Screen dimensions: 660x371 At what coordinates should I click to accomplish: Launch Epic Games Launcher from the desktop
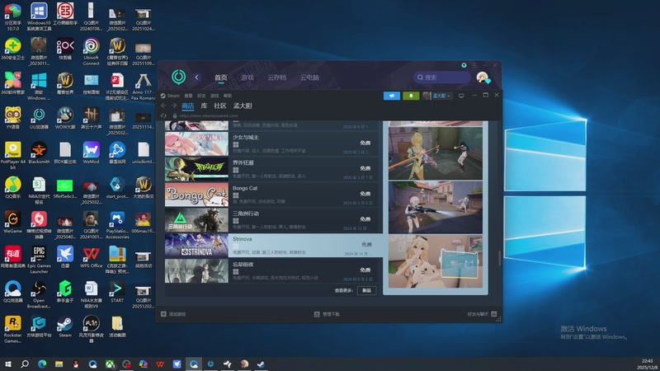[x=39, y=259]
